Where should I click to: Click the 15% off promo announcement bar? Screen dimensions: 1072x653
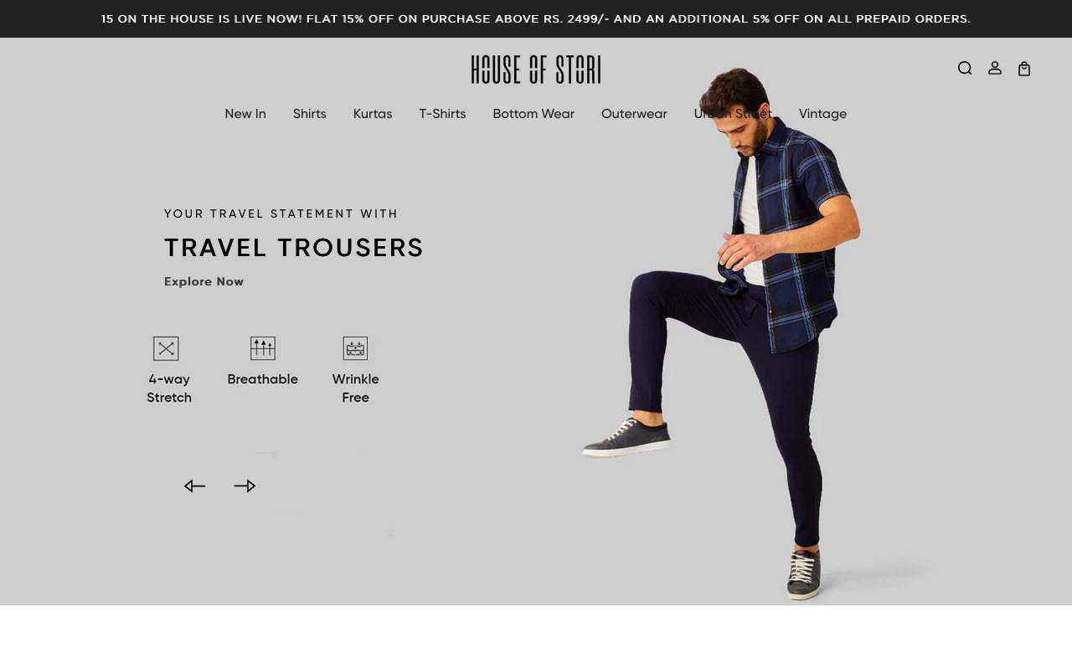point(536,18)
